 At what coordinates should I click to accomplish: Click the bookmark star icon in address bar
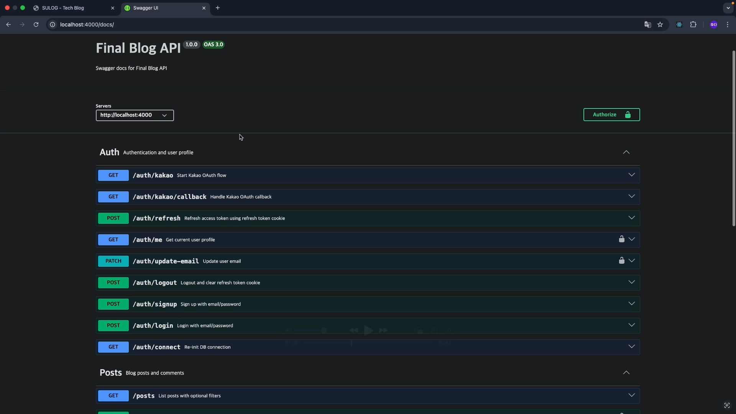click(x=660, y=25)
